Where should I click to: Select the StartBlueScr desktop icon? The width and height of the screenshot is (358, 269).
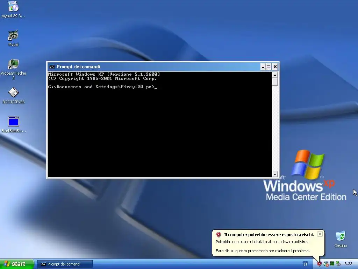point(13,124)
